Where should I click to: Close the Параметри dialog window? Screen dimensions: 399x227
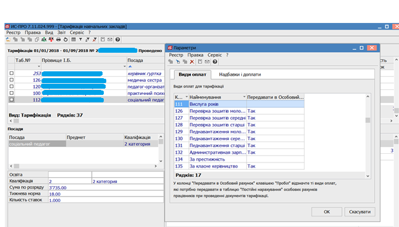tap(372, 48)
